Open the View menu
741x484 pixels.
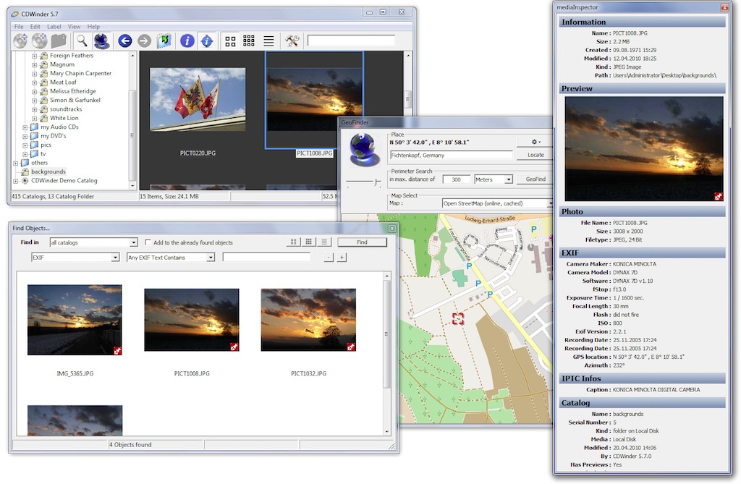(75, 27)
